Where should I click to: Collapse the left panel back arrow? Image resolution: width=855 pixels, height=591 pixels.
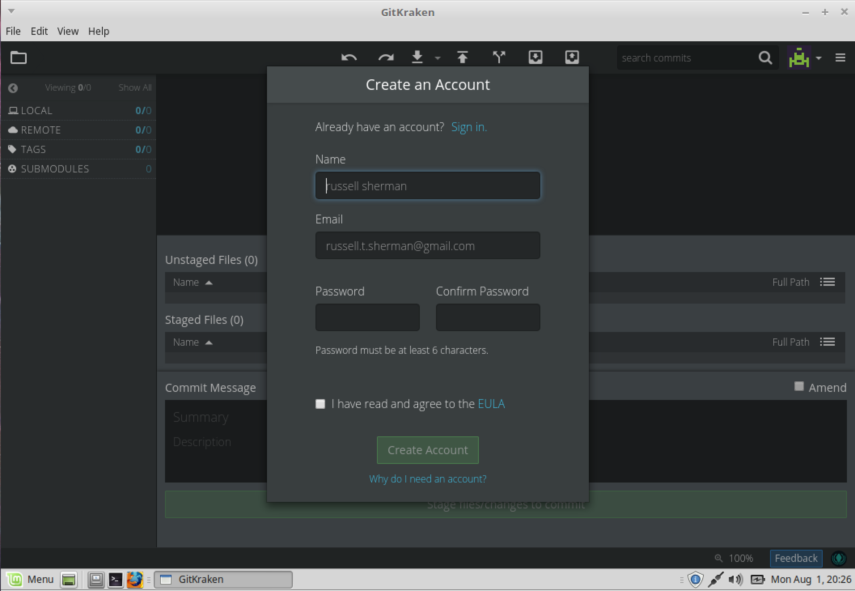coord(13,88)
